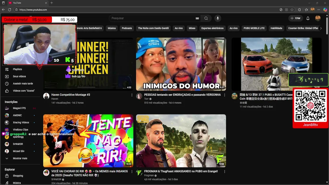
Task: Open YouTube notifications bell
Action: [x=308, y=18]
